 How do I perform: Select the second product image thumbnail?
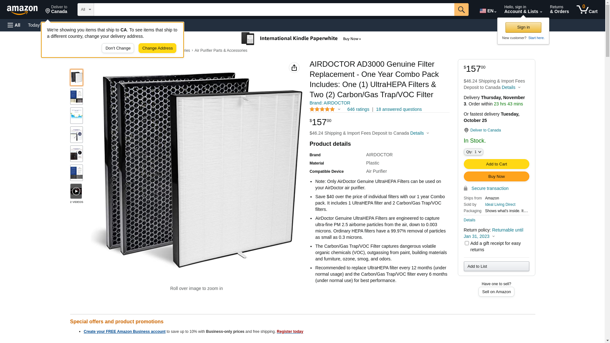pos(77,97)
